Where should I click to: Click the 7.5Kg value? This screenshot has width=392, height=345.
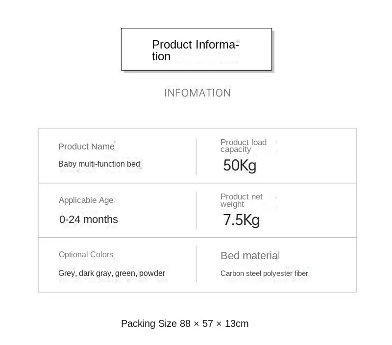click(x=241, y=220)
